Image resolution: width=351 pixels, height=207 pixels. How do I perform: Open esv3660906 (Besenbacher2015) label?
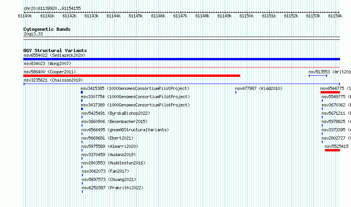click(114, 121)
